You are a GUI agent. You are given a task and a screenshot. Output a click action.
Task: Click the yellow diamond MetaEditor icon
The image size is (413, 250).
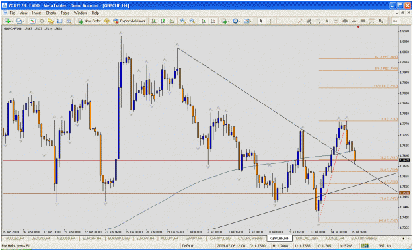[x=107, y=21]
